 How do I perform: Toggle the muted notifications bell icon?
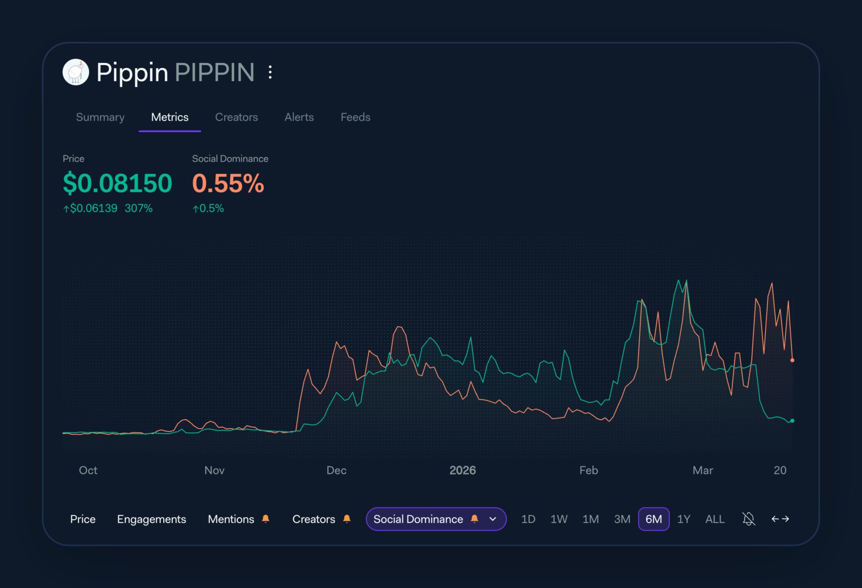748,519
